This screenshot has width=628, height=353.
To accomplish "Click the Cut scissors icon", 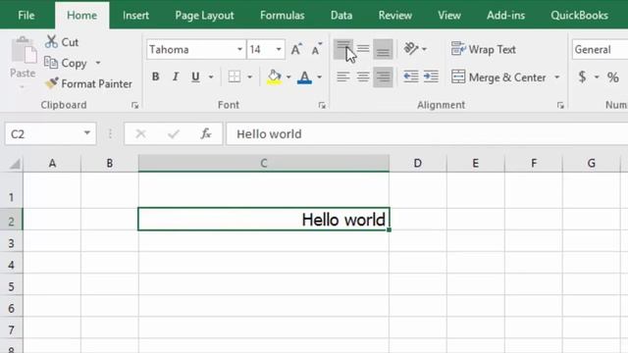I will (x=51, y=41).
